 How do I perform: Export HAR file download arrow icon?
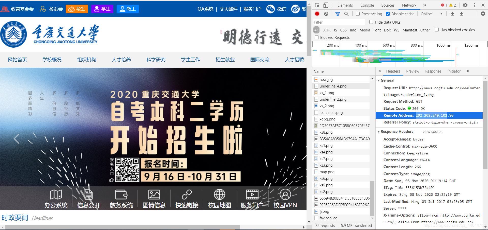click(x=461, y=14)
